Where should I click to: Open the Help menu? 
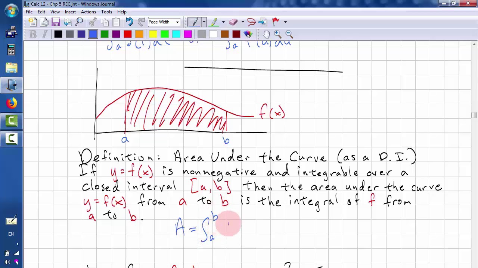(x=122, y=12)
